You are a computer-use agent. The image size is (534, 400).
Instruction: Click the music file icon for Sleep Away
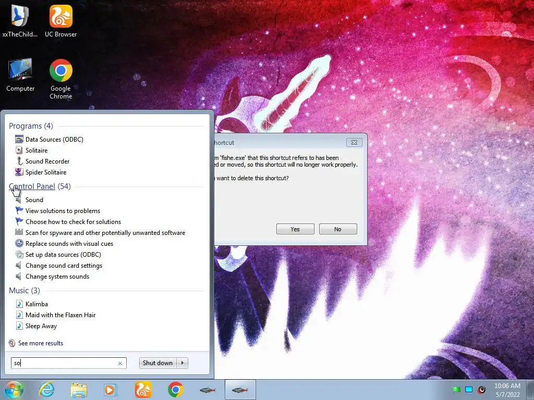pos(19,326)
